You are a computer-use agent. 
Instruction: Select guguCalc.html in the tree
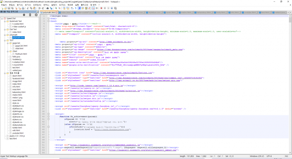pos(21,46)
